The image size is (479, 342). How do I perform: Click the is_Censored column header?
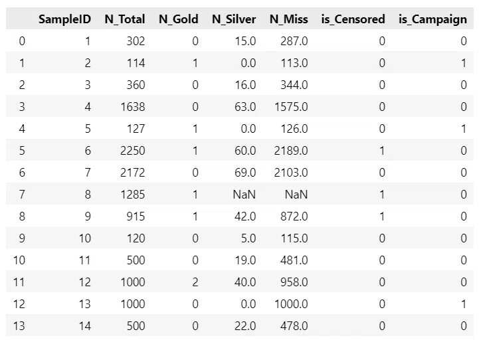tap(353, 19)
